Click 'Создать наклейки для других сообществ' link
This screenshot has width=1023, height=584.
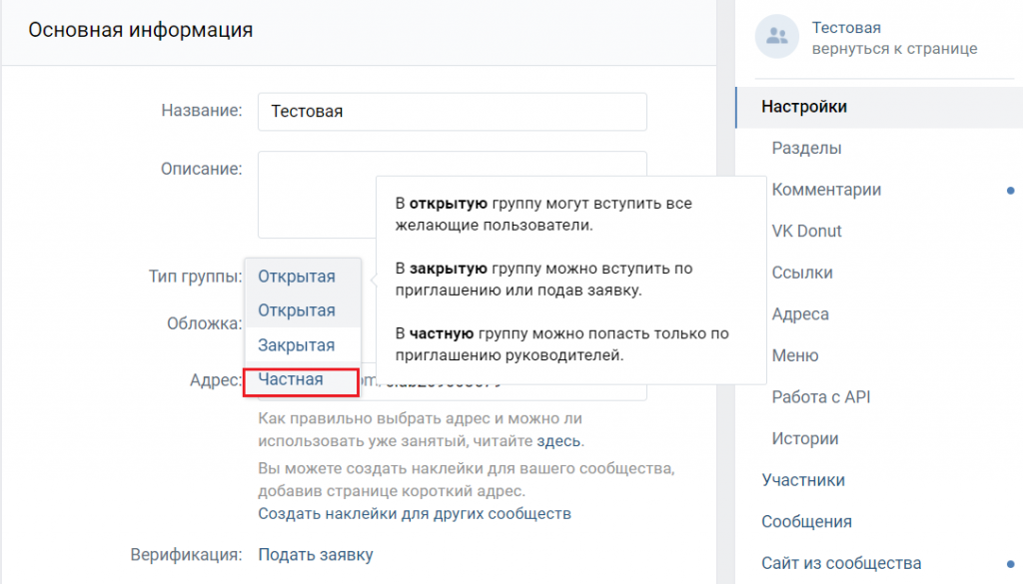[x=414, y=514]
